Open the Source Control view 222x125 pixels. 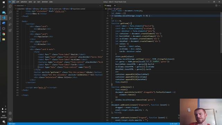[10, 18]
